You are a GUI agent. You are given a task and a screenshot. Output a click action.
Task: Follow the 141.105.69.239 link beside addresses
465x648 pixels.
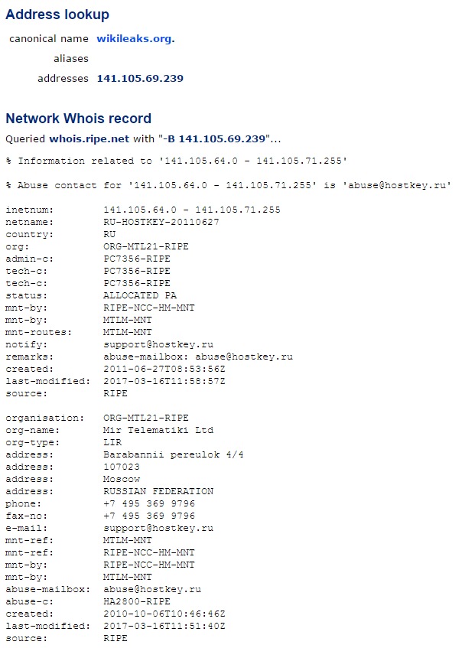140,79
